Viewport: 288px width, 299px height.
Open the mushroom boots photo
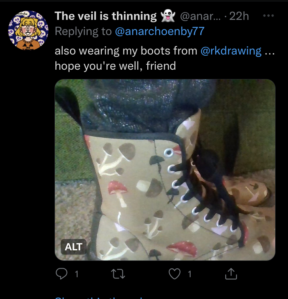point(165,170)
